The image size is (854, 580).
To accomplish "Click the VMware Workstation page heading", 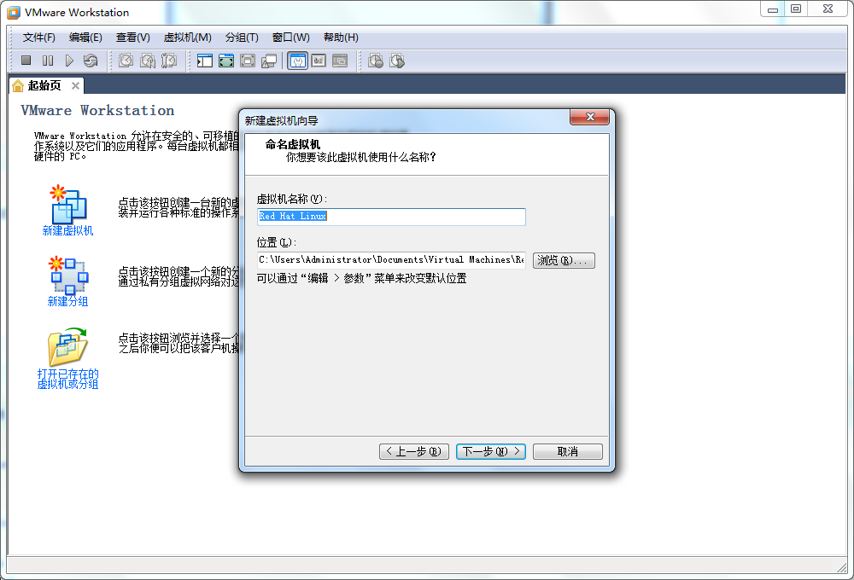I will tap(97, 110).
